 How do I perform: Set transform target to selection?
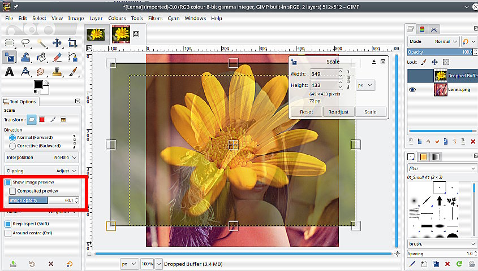(x=42, y=120)
